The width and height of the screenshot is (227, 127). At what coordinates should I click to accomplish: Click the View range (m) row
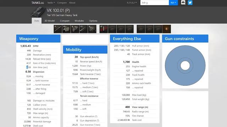click(x=135, y=107)
